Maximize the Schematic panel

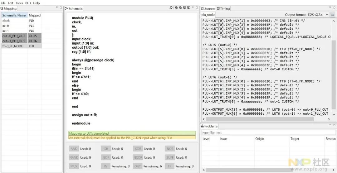[197, 7]
